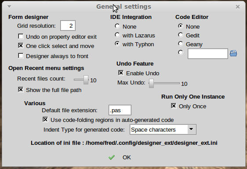Screen dimensions: 247x169
Task: Click the Form designer heading
Action: [x=29, y=17]
